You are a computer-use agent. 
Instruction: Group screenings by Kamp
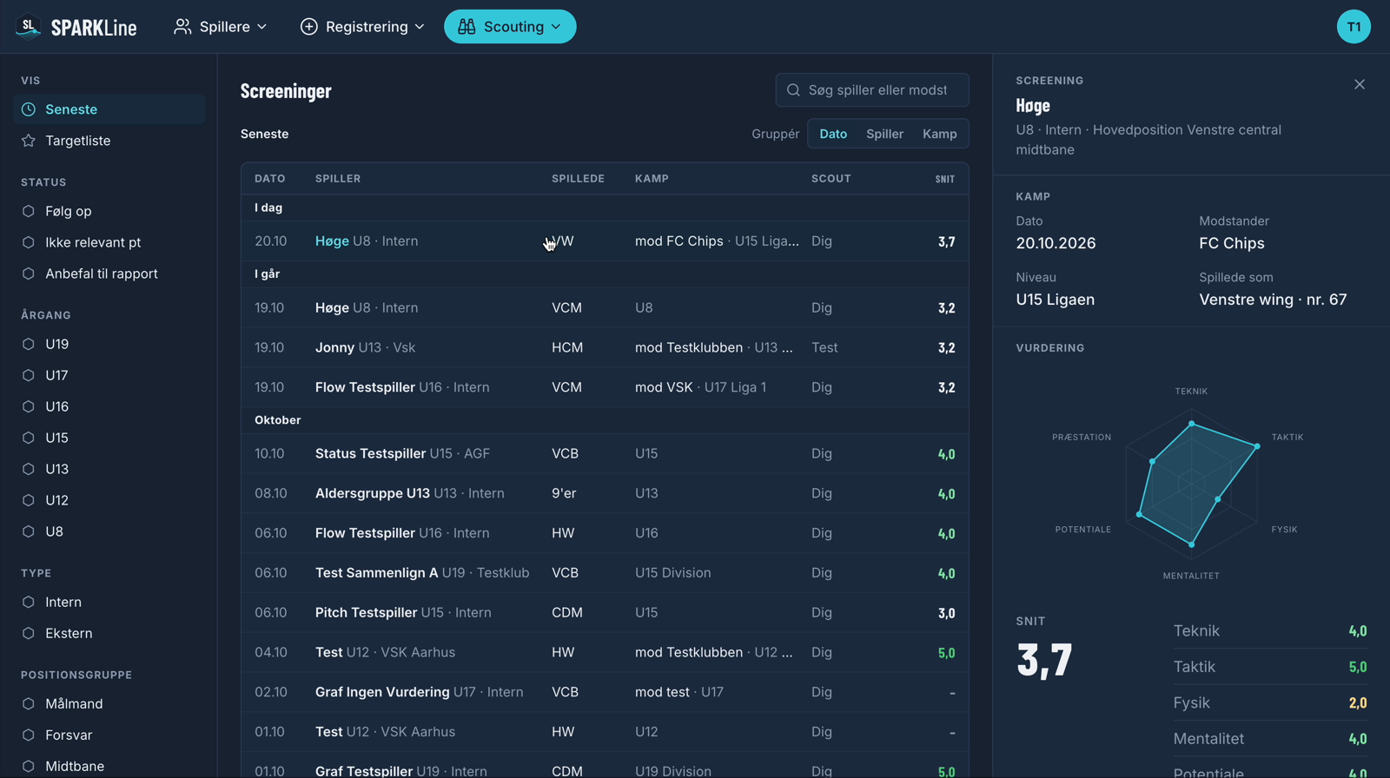tap(939, 134)
